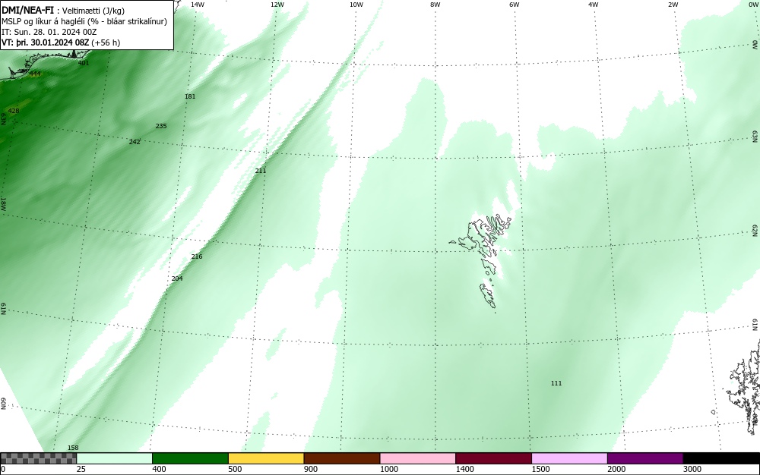The height and width of the screenshot is (475, 760).
Task: Click the legend value 1400
Action: [x=464, y=469]
